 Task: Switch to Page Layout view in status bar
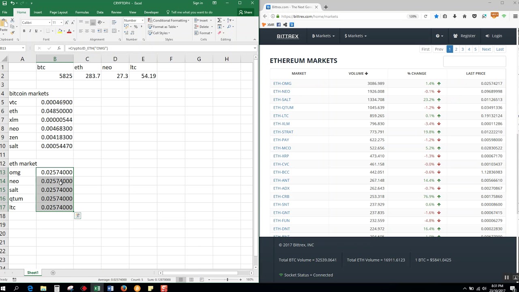pyautogui.click(x=191, y=279)
